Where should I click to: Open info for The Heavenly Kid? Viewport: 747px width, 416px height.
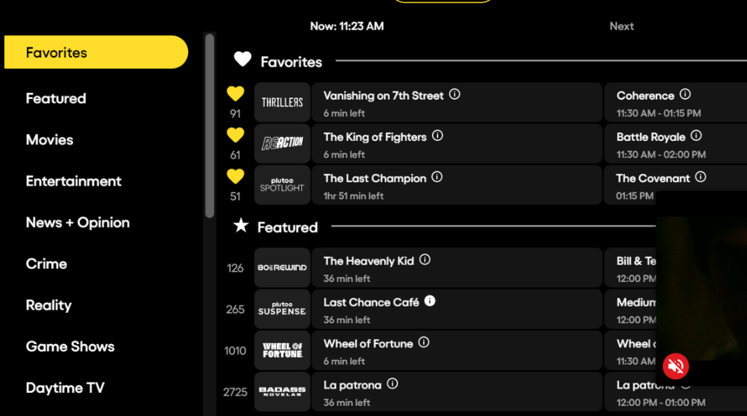(x=425, y=260)
